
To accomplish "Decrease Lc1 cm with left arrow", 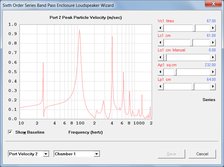I will (x=161, y=43).
